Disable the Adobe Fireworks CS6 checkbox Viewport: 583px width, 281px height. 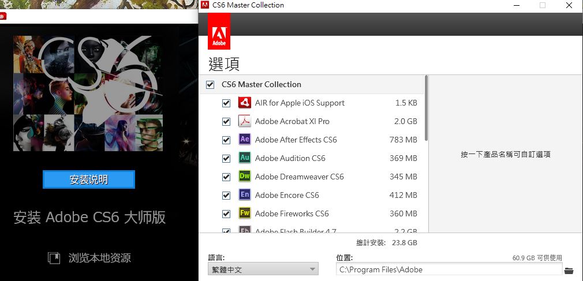tap(226, 214)
